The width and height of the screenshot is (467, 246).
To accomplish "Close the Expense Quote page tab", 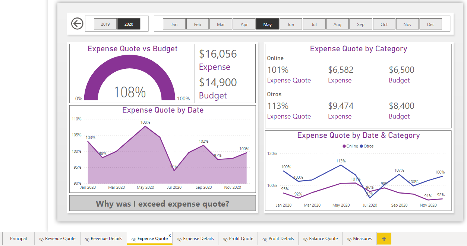I will click(170, 235).
